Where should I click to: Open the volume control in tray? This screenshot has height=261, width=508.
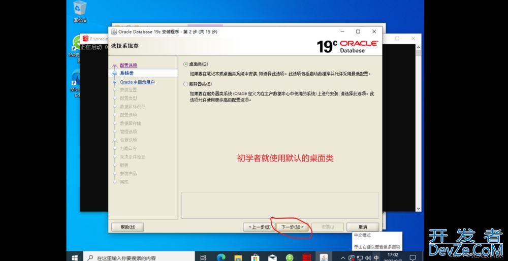point(368,258)
